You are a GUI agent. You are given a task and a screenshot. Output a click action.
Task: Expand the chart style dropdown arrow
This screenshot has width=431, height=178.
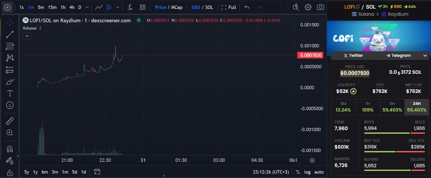(x=117, y=7)
